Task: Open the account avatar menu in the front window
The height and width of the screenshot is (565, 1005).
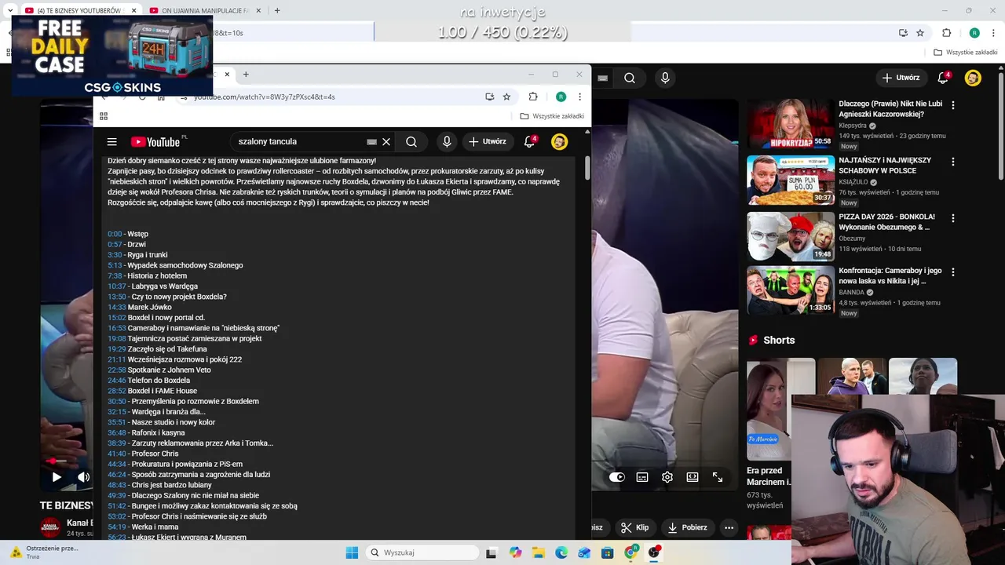Action: click(x=559, y=142)
